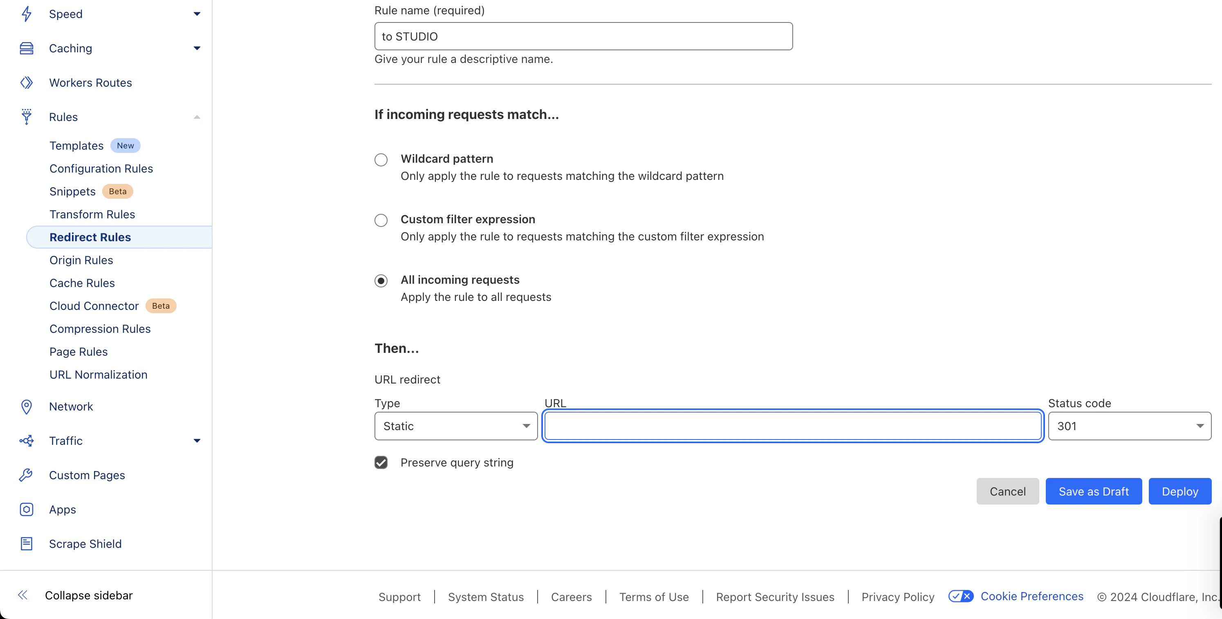Click the Speed lightning bolt icon
The image size is (1222, 619).
[27, 14]
